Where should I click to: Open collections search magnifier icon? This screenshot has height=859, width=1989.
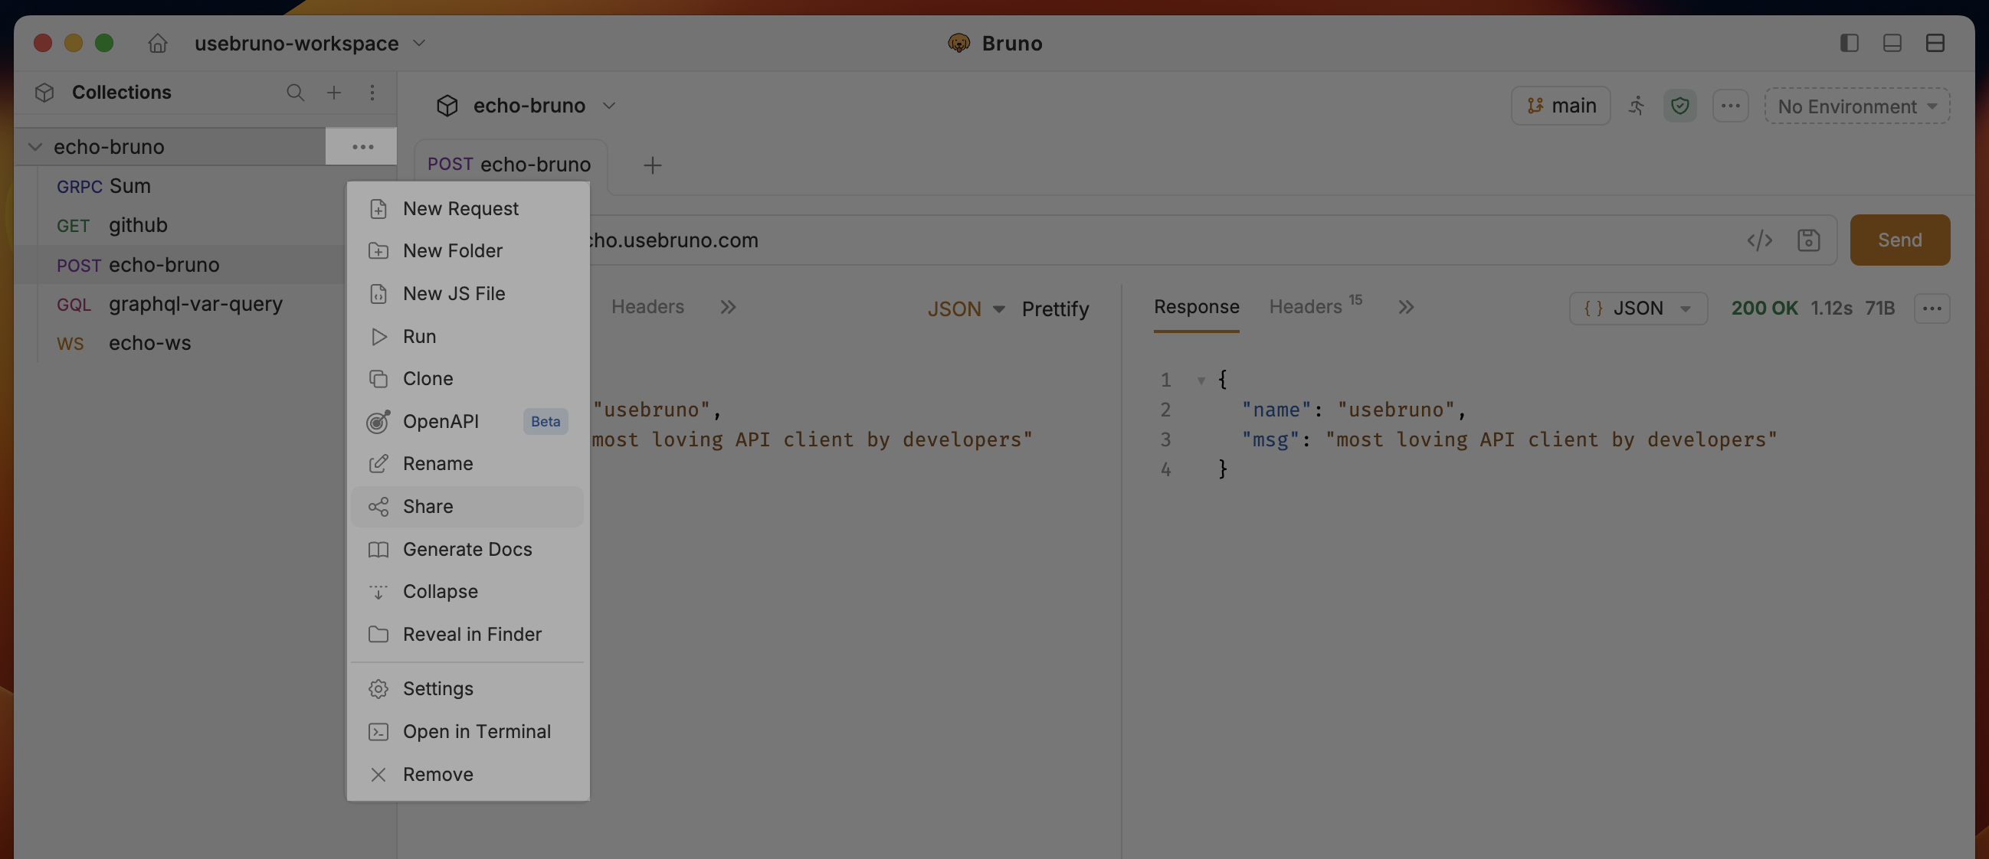(295, 93)
